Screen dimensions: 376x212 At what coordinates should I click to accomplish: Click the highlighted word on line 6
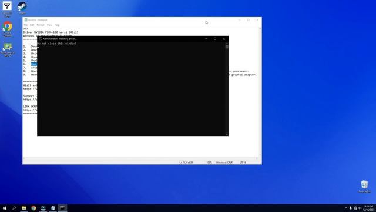click(x=34, y=64)
